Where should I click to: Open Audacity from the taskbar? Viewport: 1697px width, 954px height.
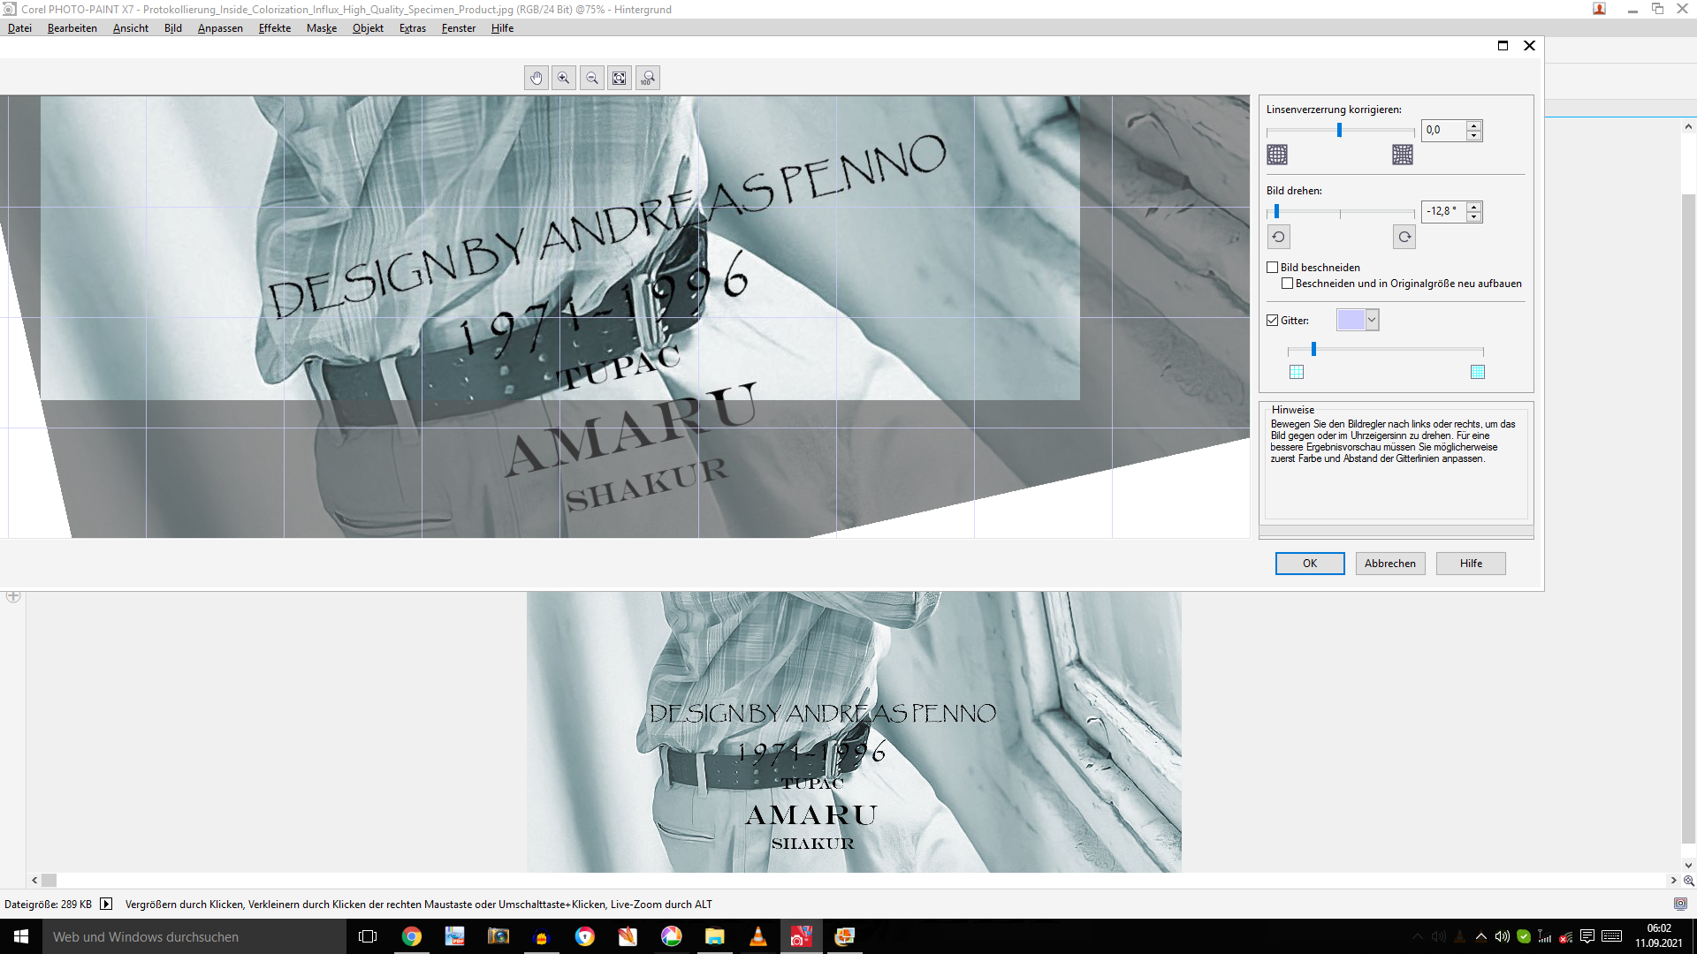[542, 936]
